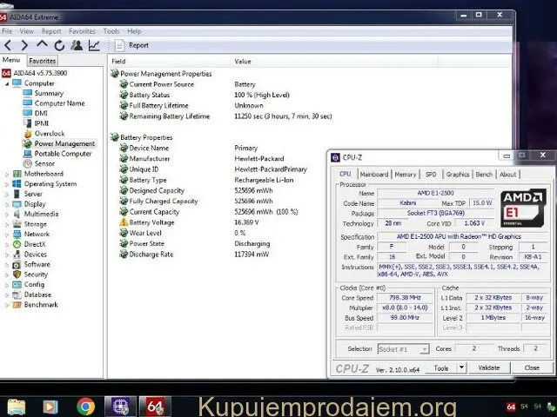Viewport: 557px width, 417px height.
Task: Select Sensor under Computer
Action: click(x=44, y=163)
